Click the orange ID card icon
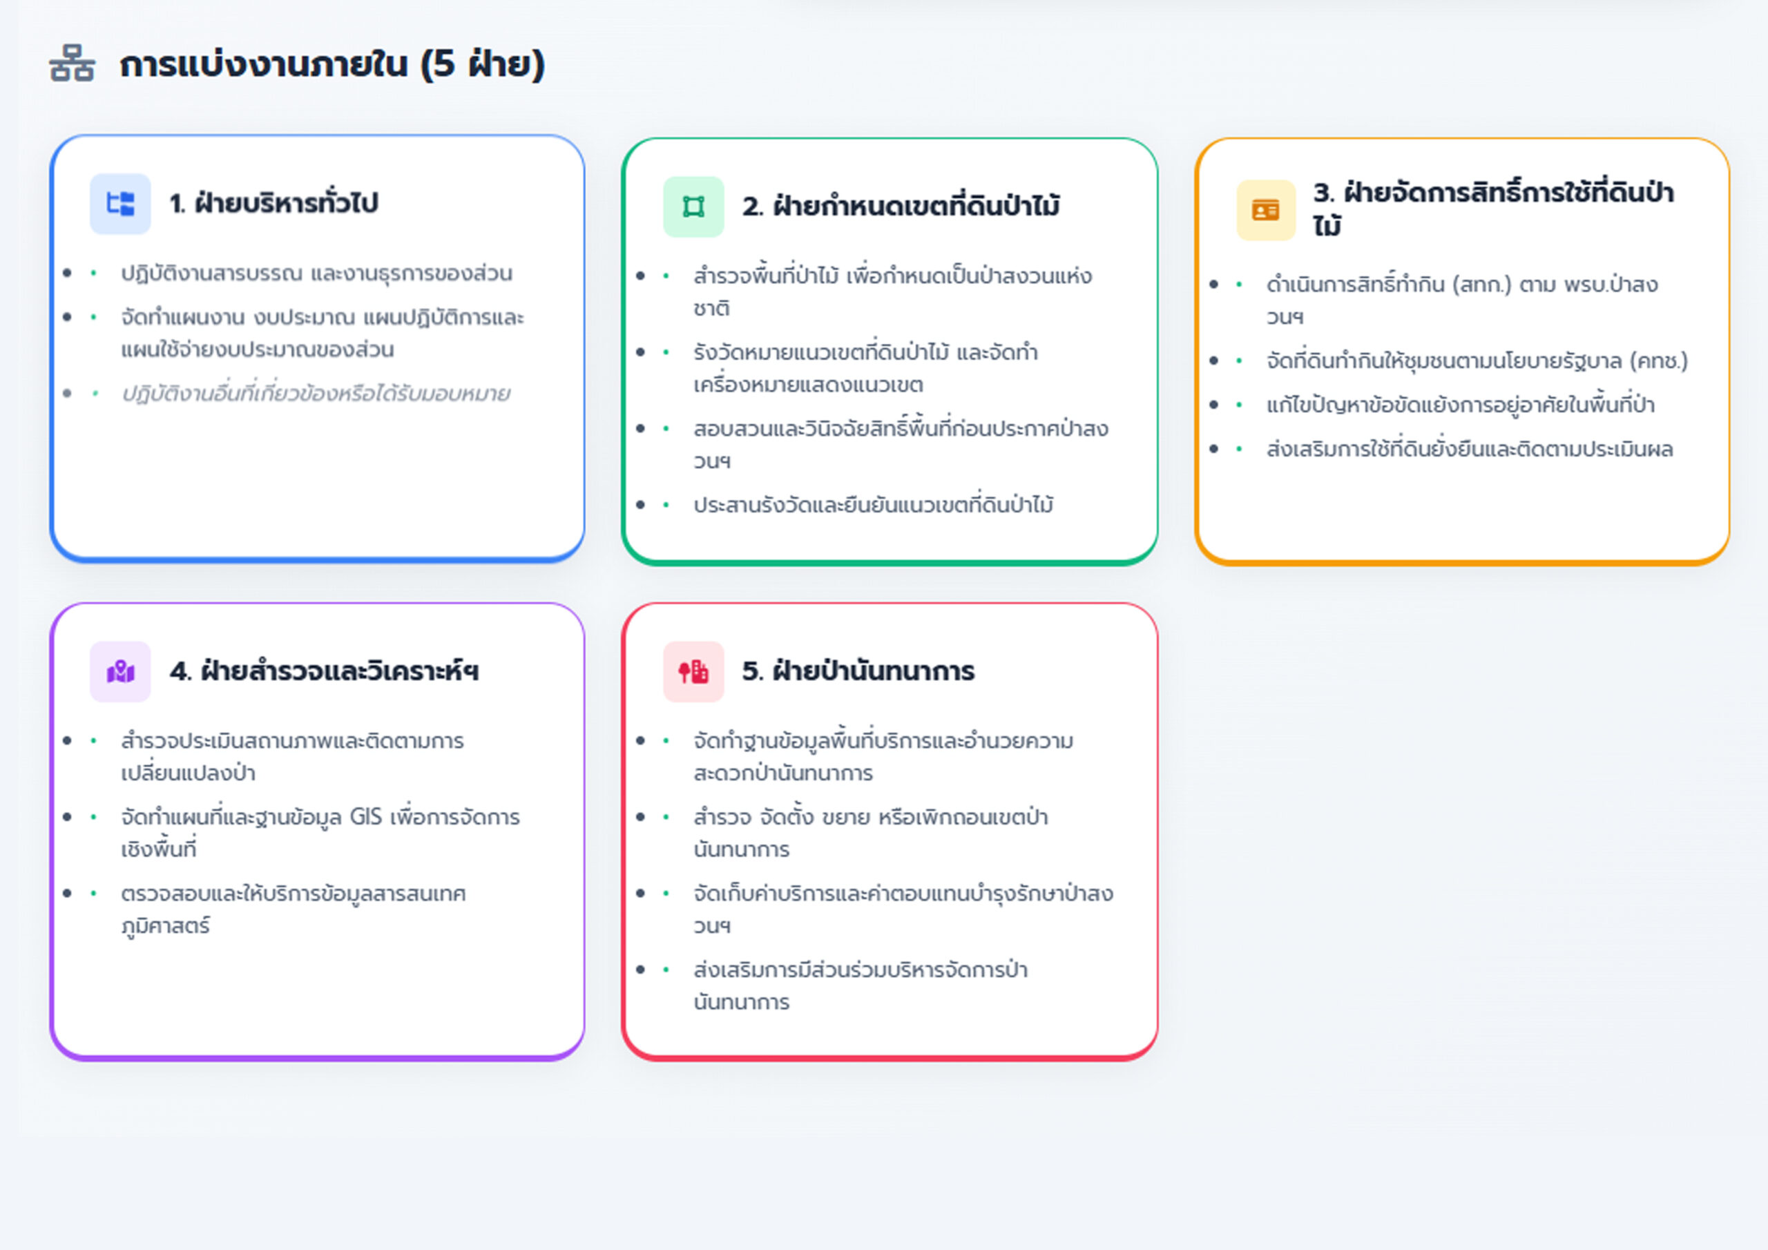 coord(1265,210)
